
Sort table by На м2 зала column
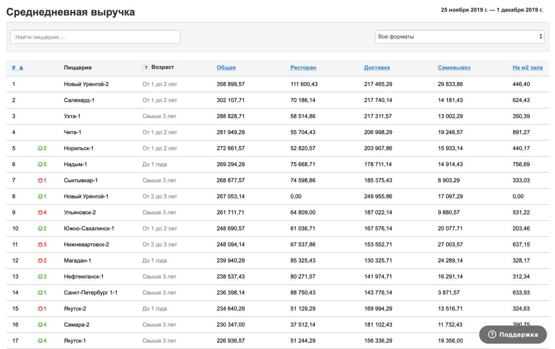(x=527, y=68)
